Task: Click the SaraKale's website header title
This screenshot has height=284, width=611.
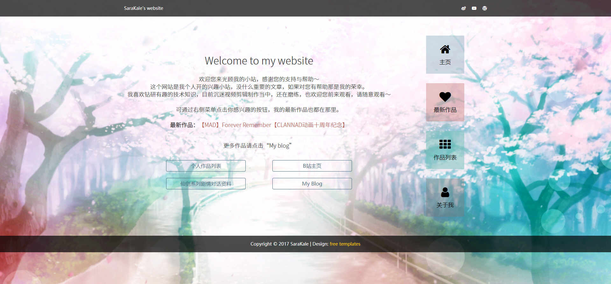Action: (x=144, y=8)
